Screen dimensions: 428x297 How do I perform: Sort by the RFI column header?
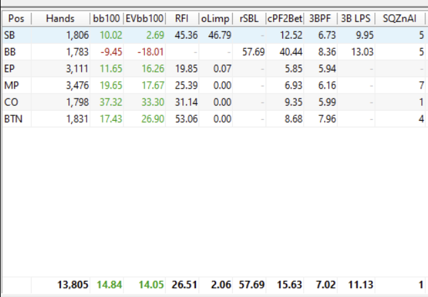pos(182,19)
